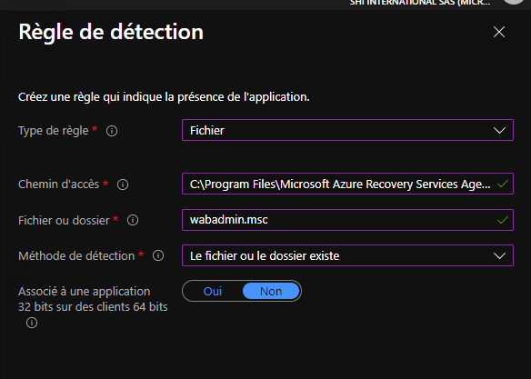Open the Type de règle dropdown

pos(347,130)
